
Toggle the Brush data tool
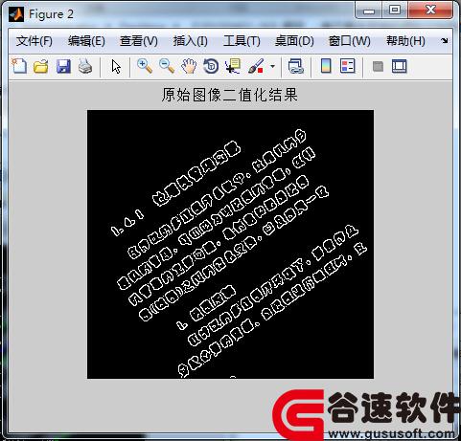[x=256, y=66]
